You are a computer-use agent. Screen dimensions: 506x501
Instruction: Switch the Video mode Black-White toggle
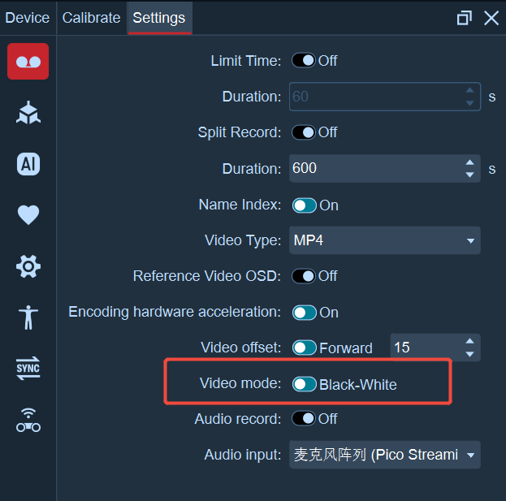click(305, 384)
